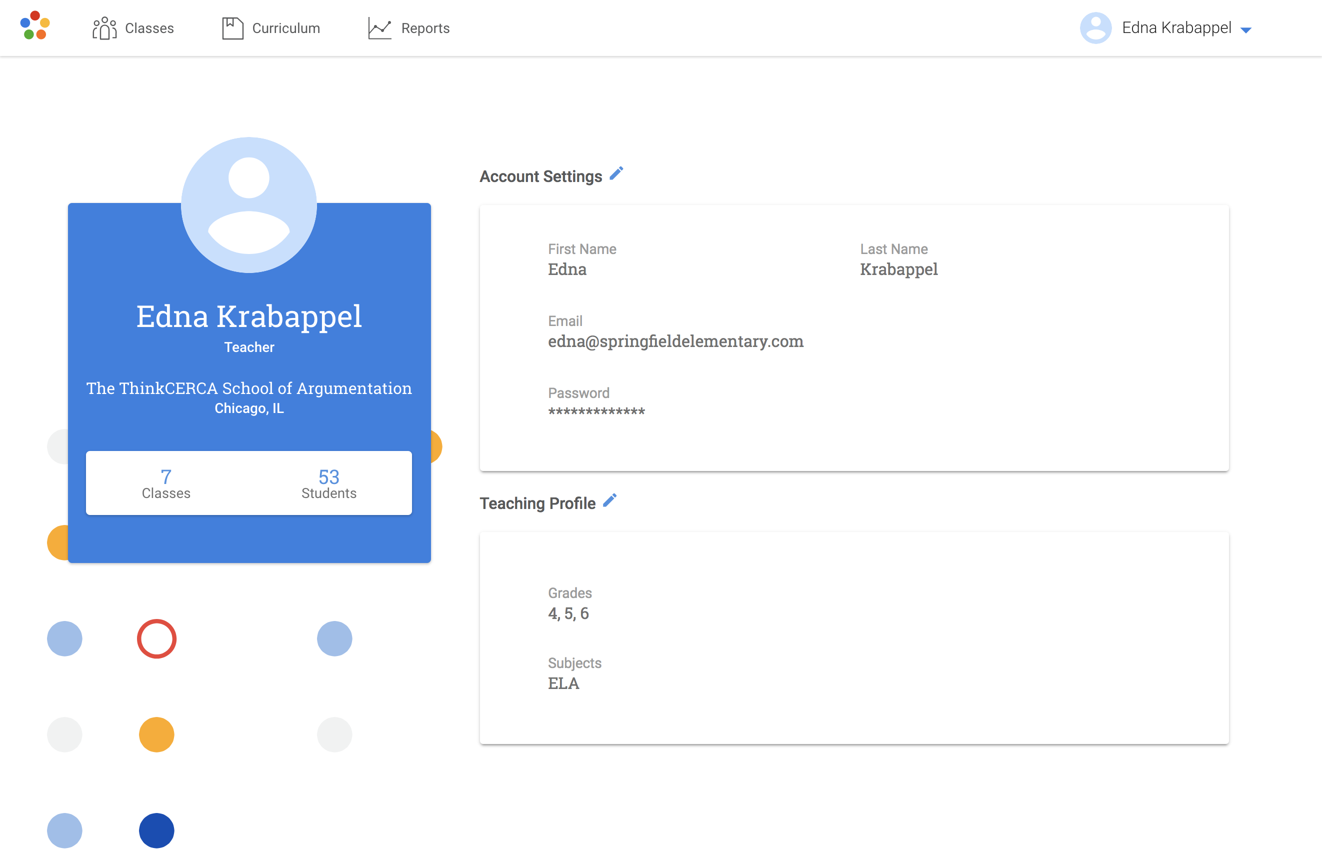
Task: Click the Edna Krabappel name on profile card
Action: click(x=249, y=317)
